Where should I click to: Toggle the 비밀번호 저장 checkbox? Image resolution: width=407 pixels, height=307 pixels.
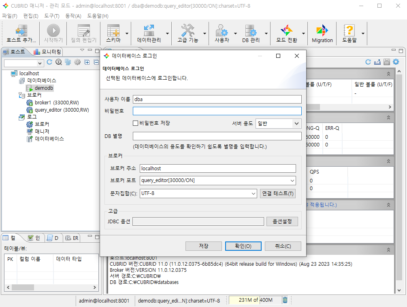[135, 123]
